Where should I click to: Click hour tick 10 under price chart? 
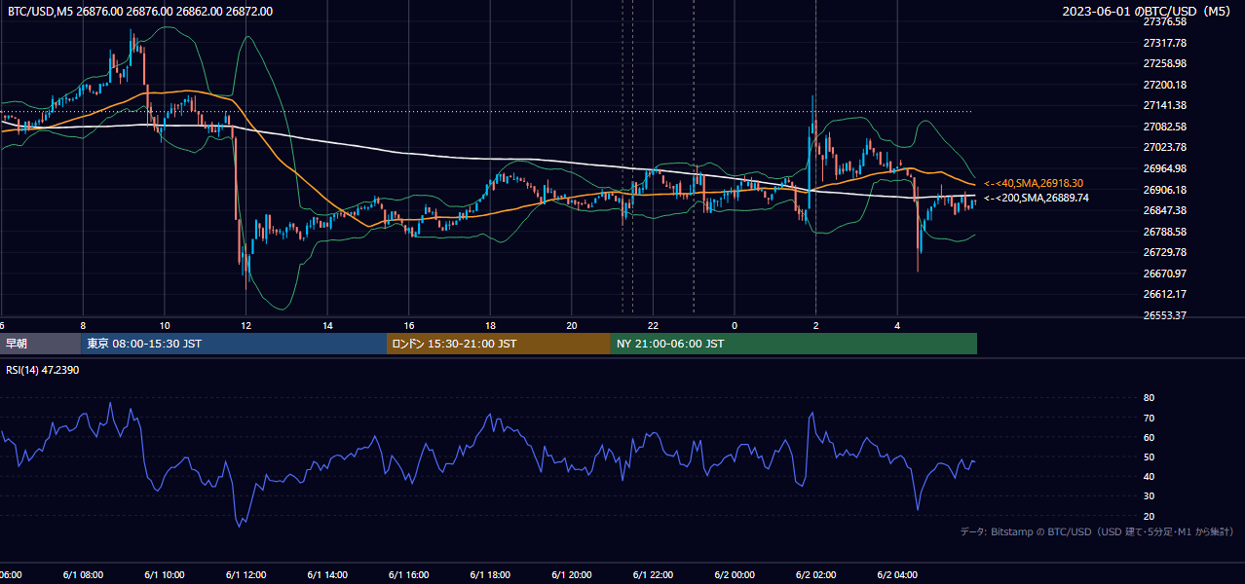164,325
